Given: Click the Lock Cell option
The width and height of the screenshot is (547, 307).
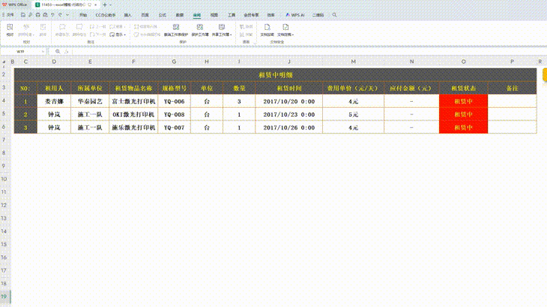Looking at the screenshot, I should [x=145, y=26].
